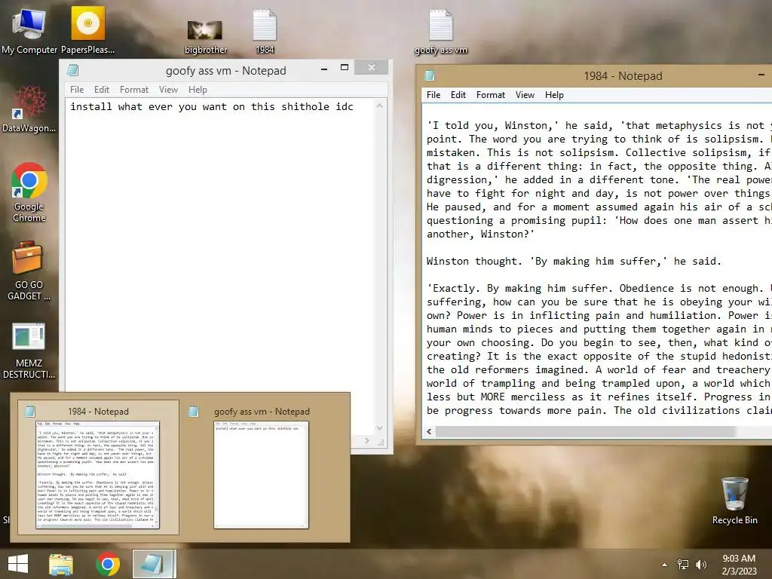Click scroll-left arrow in 1984 Notepad

click(x=429, y=432)
